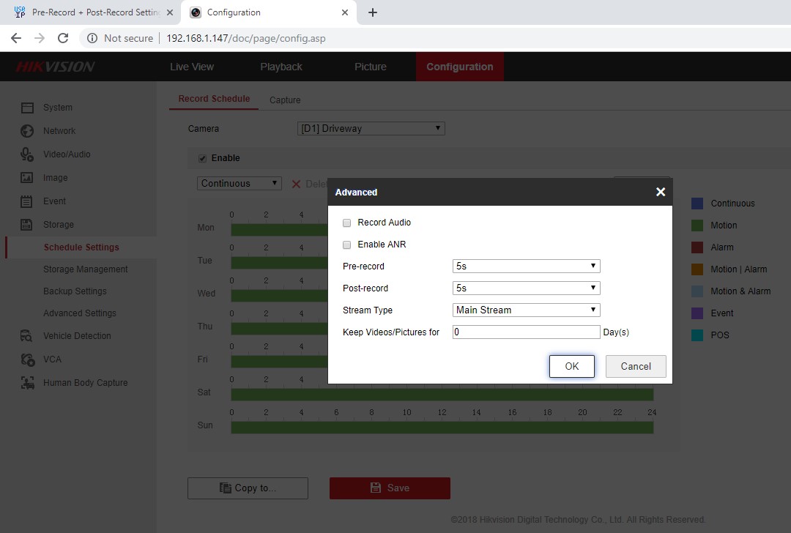Open the VCA sidebar icon

[x=27, y=359]
